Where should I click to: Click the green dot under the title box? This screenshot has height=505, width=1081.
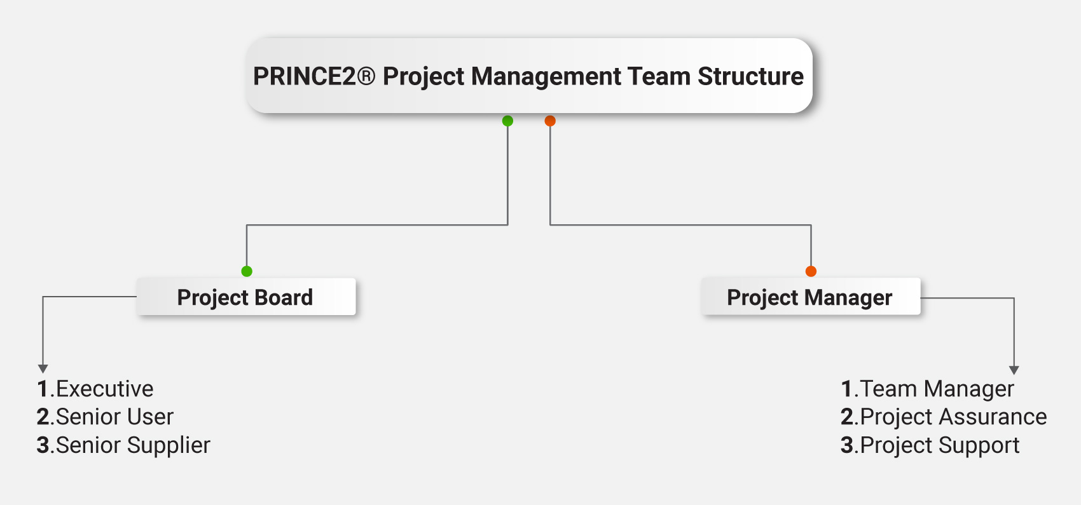click(x=507, y=121)
